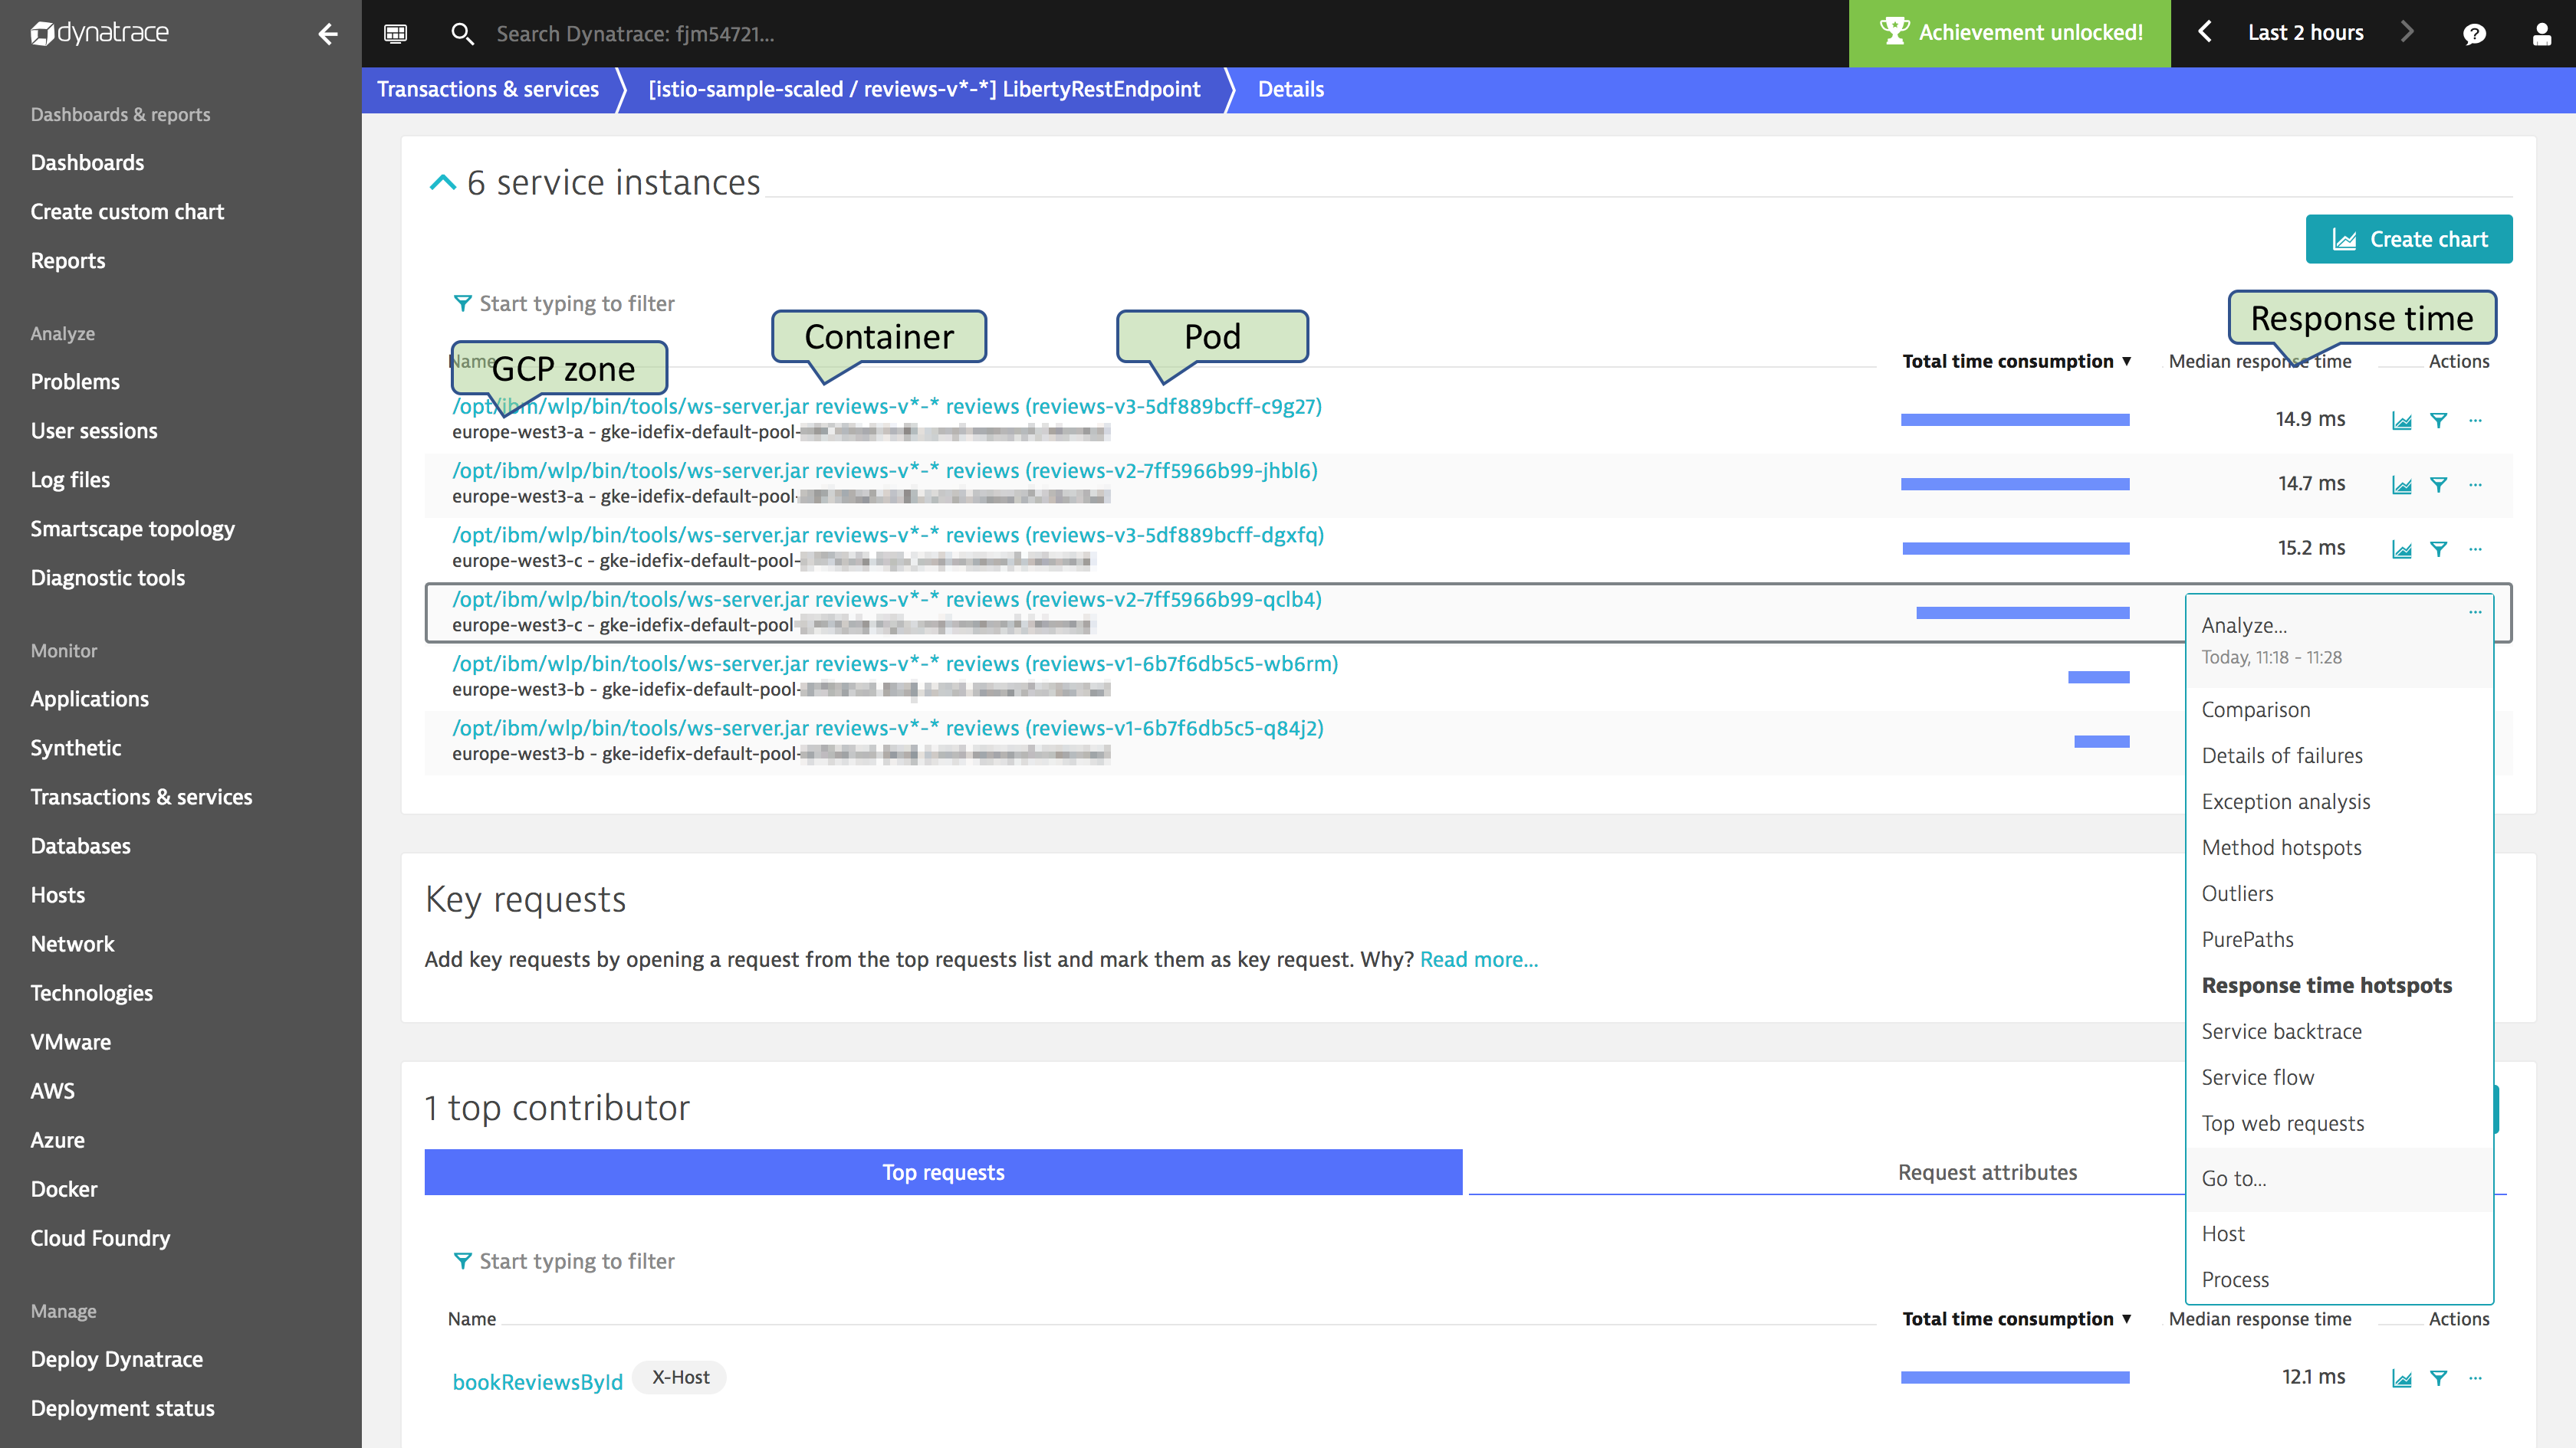Open the reviews-v3-5df889bcff-c9g27 instance link

click(887, 406)
